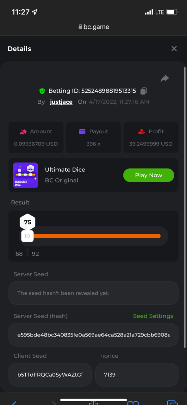Click the purple Payout card icon
This screenshot has height=405, width=187.
(x=82, y=132)
